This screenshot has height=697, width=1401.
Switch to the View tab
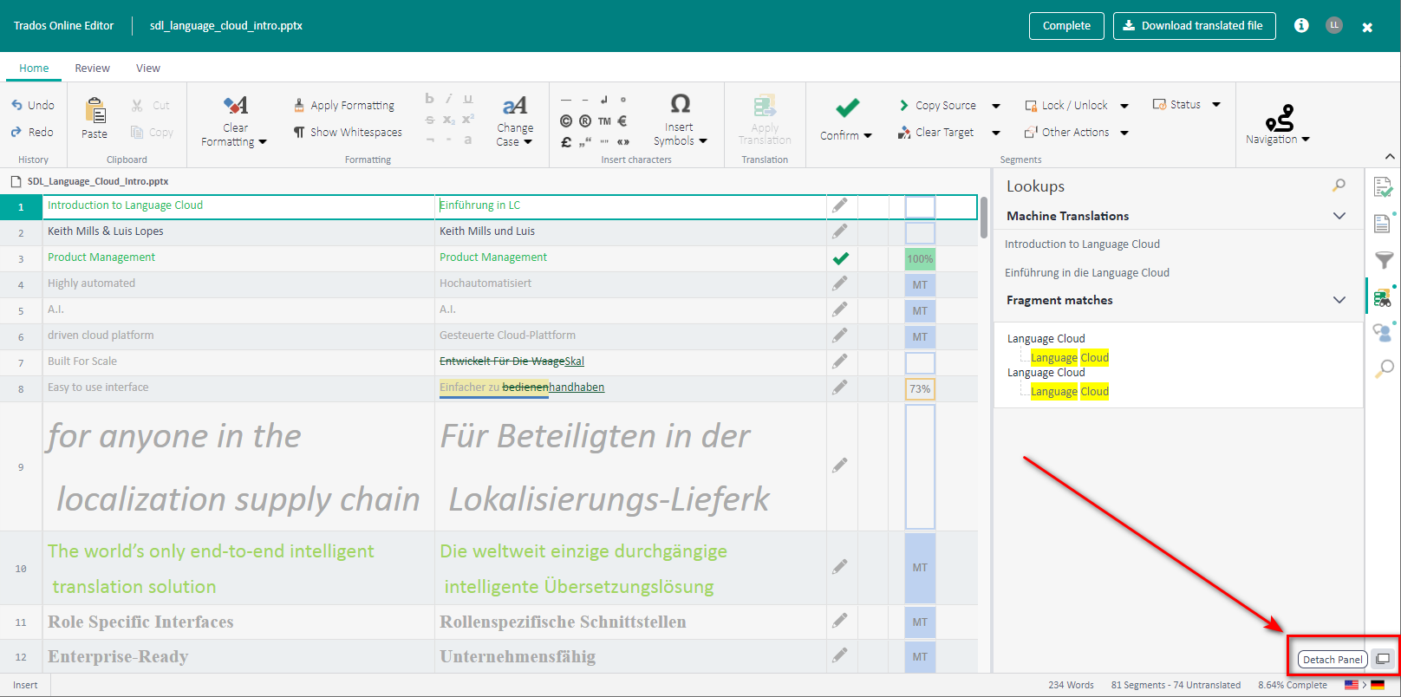pyautogui.click(x=148, y=68)
